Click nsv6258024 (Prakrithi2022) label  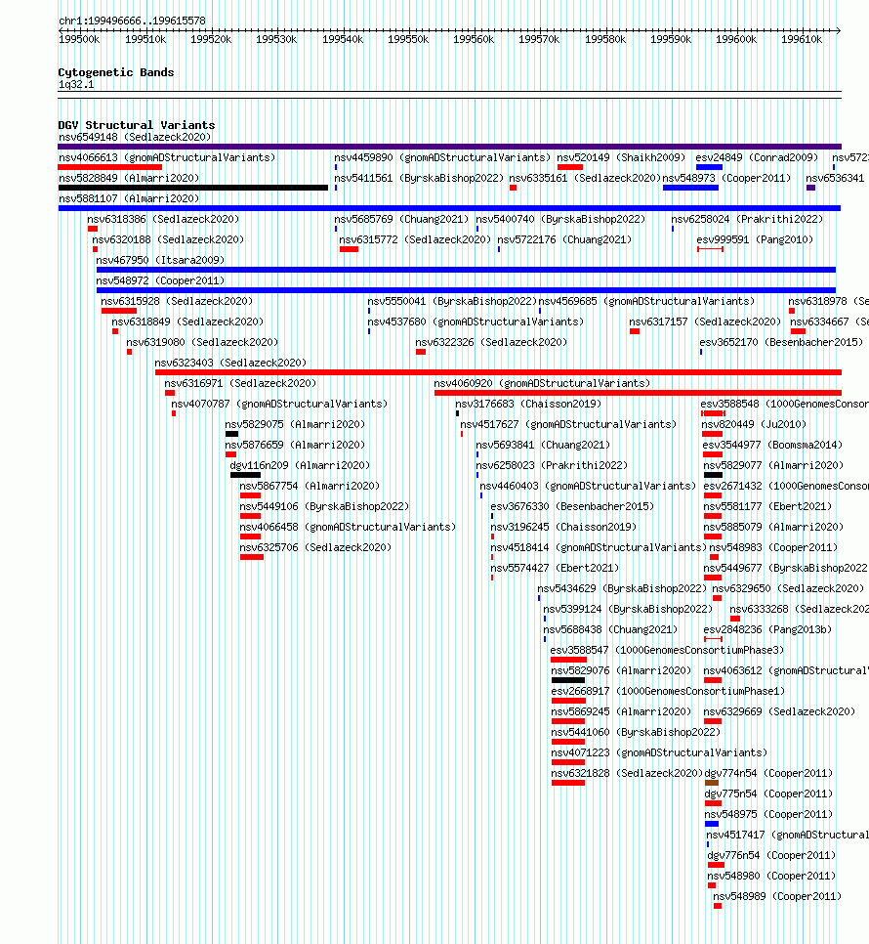coord(747,219)
